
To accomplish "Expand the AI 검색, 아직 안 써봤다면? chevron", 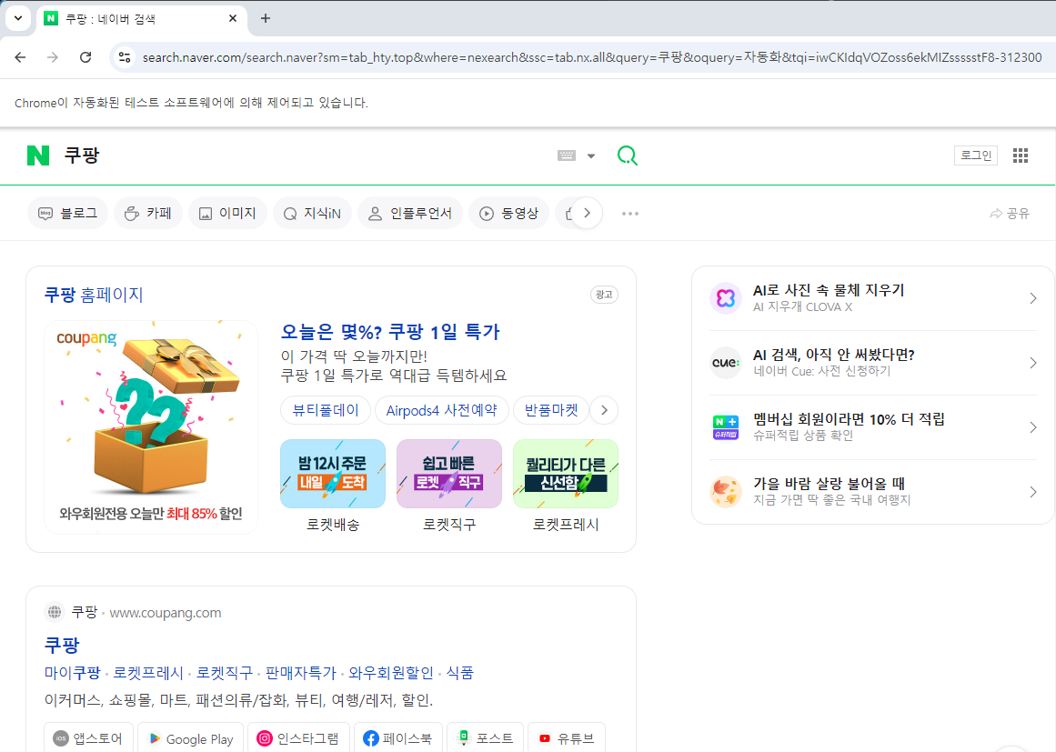I will point(1033,363).
